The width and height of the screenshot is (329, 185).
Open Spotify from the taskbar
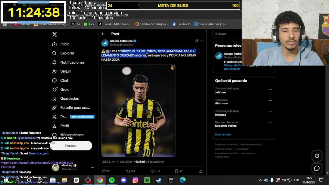click(112, 180)
